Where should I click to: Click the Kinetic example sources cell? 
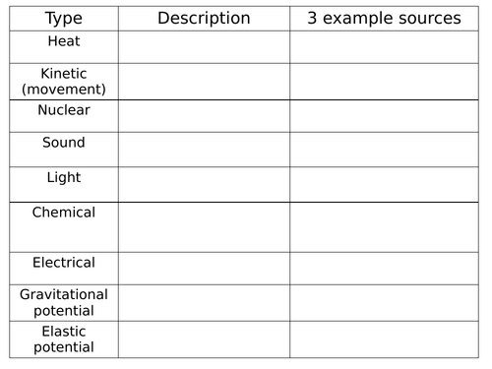point(384,82)
